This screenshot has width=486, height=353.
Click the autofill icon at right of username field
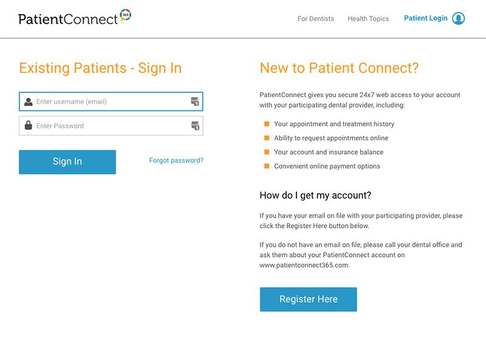pyautogui.click(x=196, y=101)
